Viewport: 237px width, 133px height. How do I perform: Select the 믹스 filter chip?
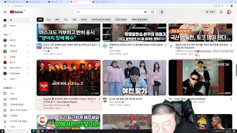tap(66, 20)
